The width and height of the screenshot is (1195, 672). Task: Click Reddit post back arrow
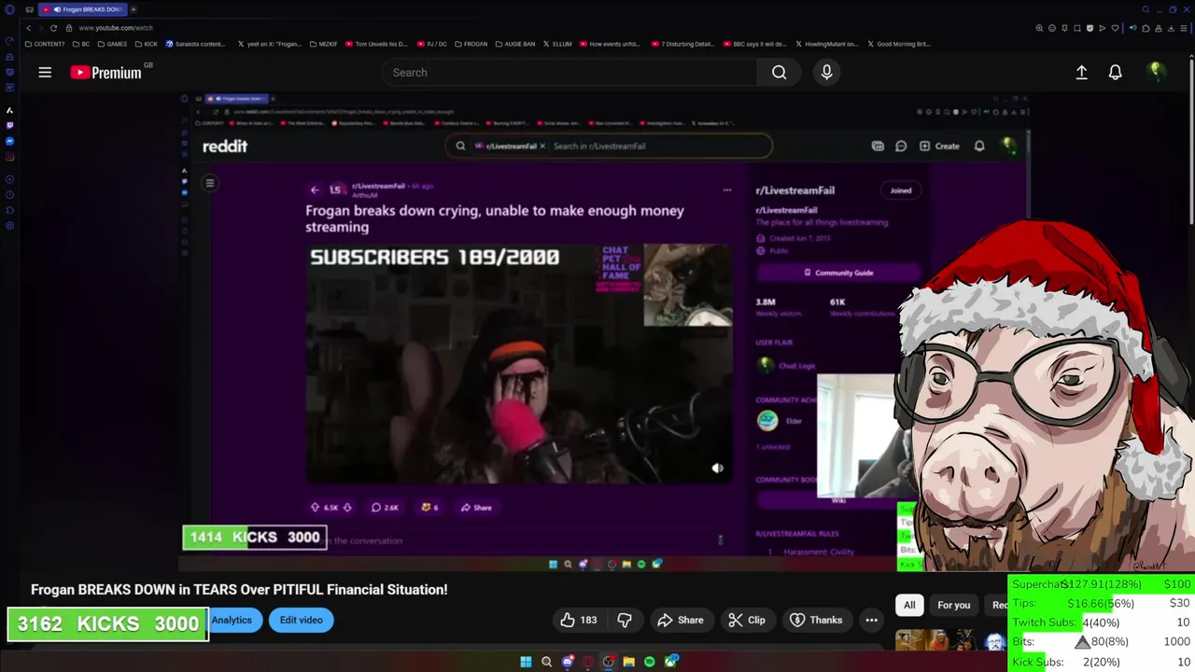pos(315,189)
